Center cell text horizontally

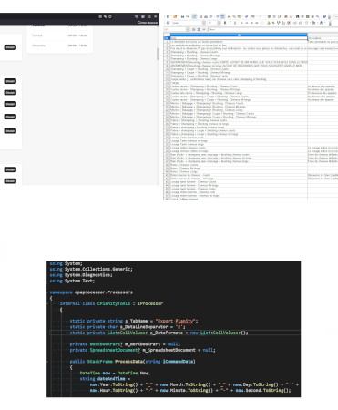point(247,23)
